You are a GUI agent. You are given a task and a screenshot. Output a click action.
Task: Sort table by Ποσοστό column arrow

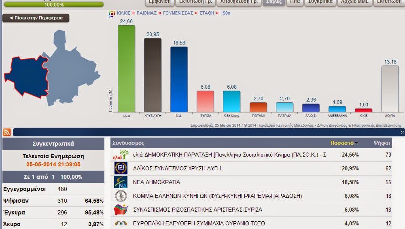(356, 143)
